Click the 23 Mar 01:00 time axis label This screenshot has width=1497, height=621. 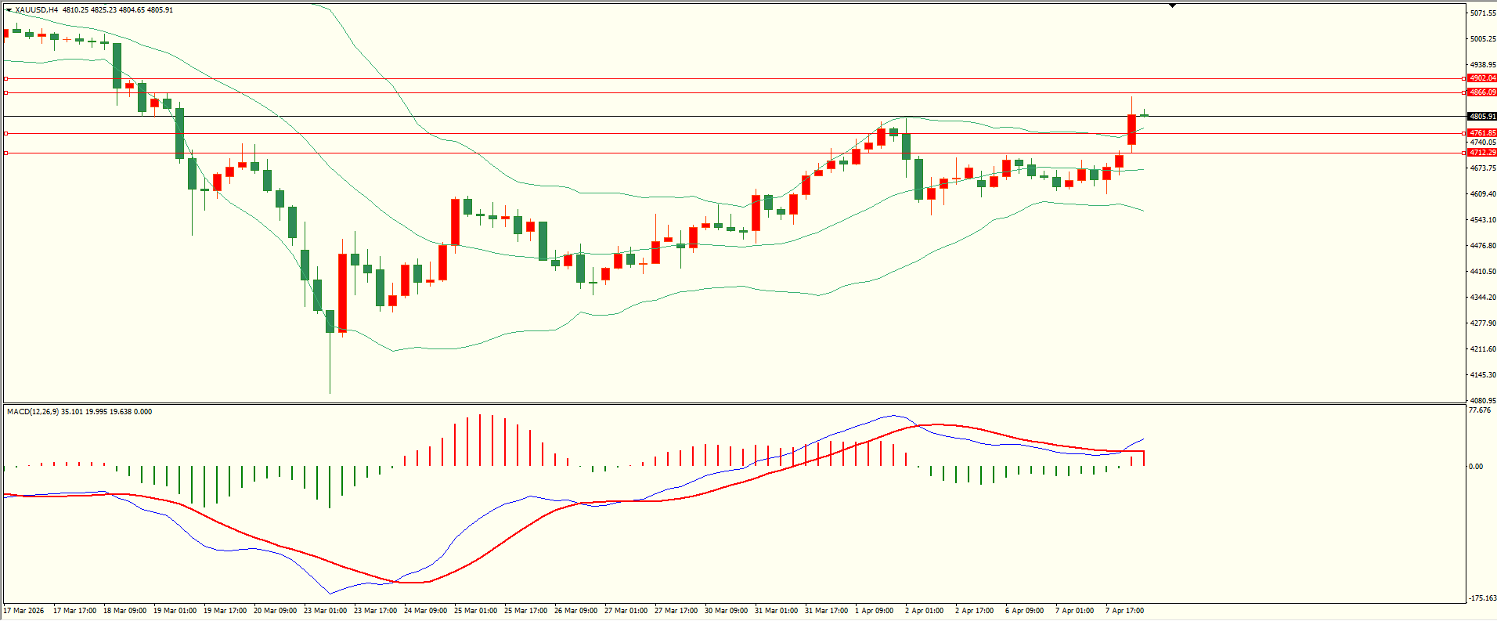(x=325, y=611)
